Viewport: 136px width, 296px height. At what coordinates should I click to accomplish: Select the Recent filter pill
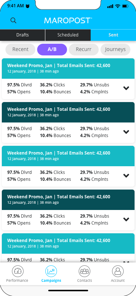coord(20,50)
